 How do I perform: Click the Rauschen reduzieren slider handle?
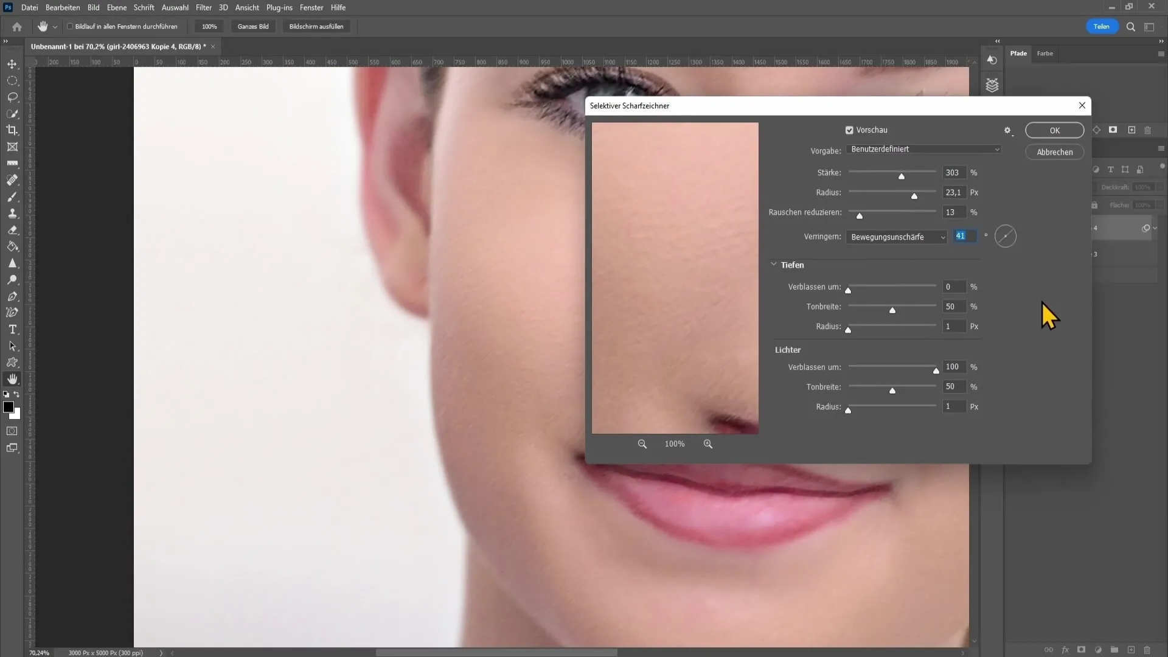point(860,216)
